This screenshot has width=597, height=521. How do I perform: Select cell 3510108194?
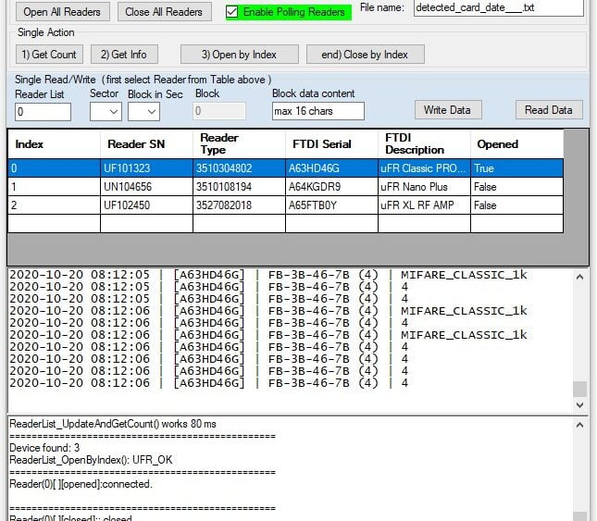[x=239, y=187]
